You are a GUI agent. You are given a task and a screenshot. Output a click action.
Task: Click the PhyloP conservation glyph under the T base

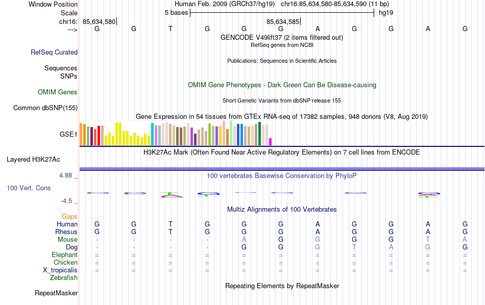pyautogui.click(x=172, y=195)
